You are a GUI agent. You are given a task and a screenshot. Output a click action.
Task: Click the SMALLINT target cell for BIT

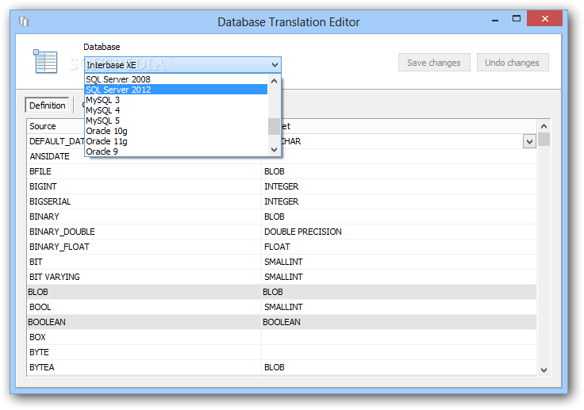coord(399,262)
